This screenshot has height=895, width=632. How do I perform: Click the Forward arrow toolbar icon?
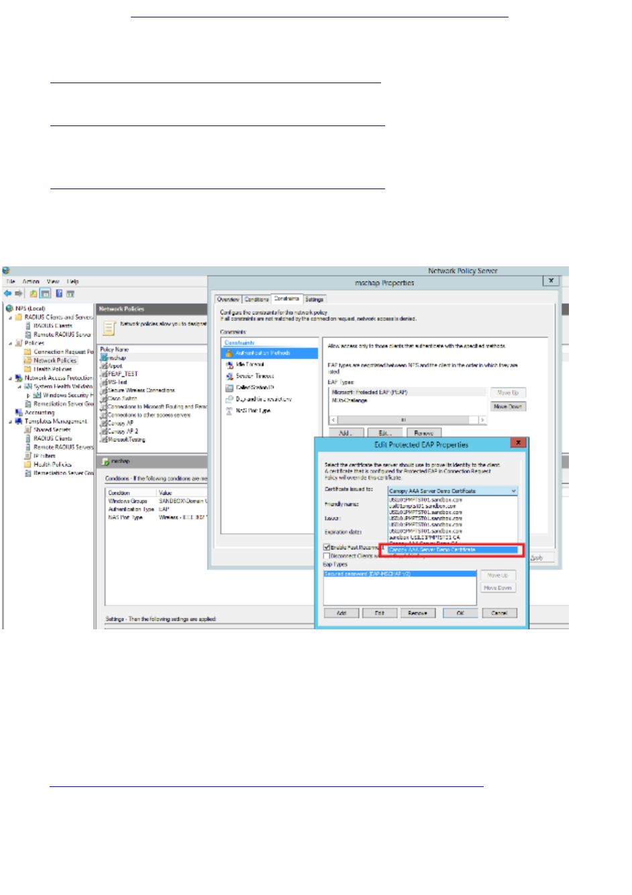19,293
